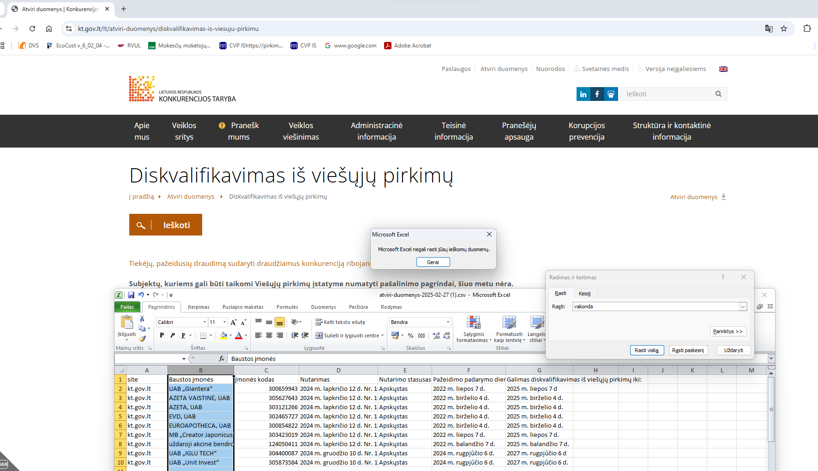Screen dimensions: 818x471
Task: Open the Calibri font name dropdown
Action: coord(204,322)
